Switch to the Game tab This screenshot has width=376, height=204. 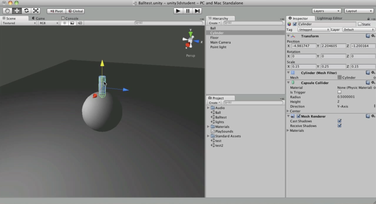pos(39,18)
